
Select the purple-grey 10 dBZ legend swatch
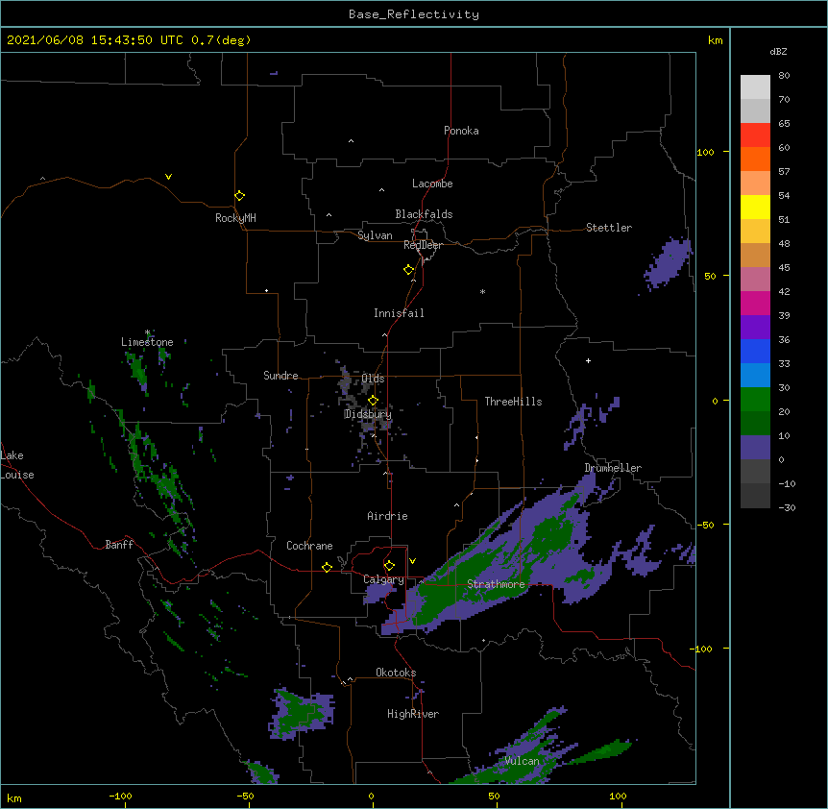[755, 448]
